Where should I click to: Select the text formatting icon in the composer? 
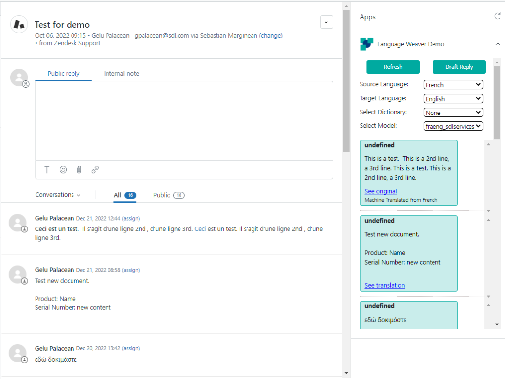click(47, 169)
